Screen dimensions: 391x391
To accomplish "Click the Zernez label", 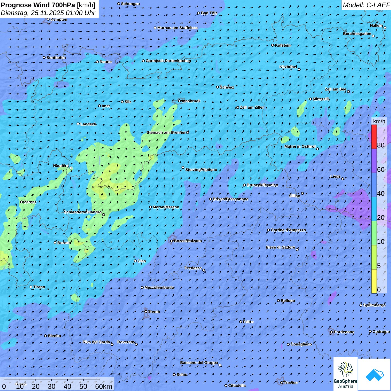I will 30,202.
